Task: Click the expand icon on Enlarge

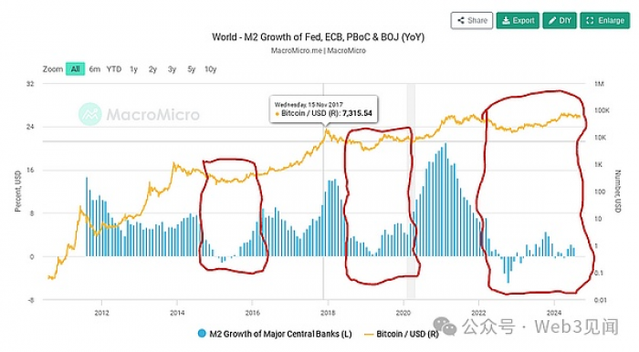Action: click(590, 20)
